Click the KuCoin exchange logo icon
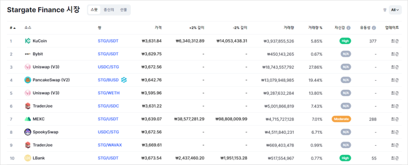This screenshot has height=165, width=408. point(27,41)
